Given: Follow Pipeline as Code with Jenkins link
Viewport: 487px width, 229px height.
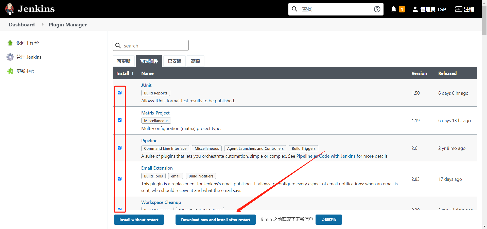Looking at the screenshot, I should click(326, 156).
